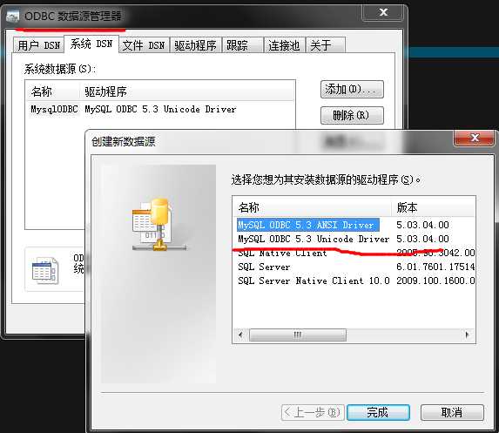Select MySQL ODBC 5.3 ANSI Driver
Viewport: 499px width, 433px height.
coord(308,225)
